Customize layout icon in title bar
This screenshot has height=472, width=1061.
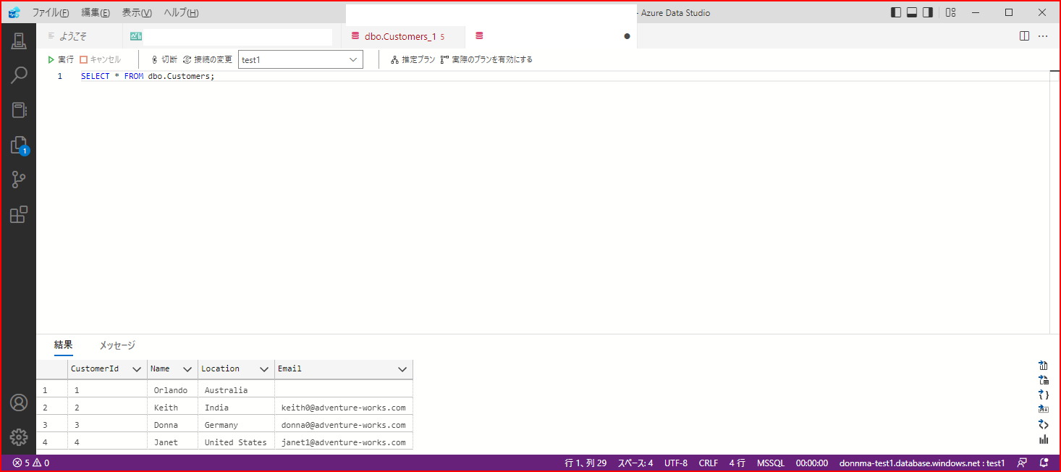tap(951, 12)
